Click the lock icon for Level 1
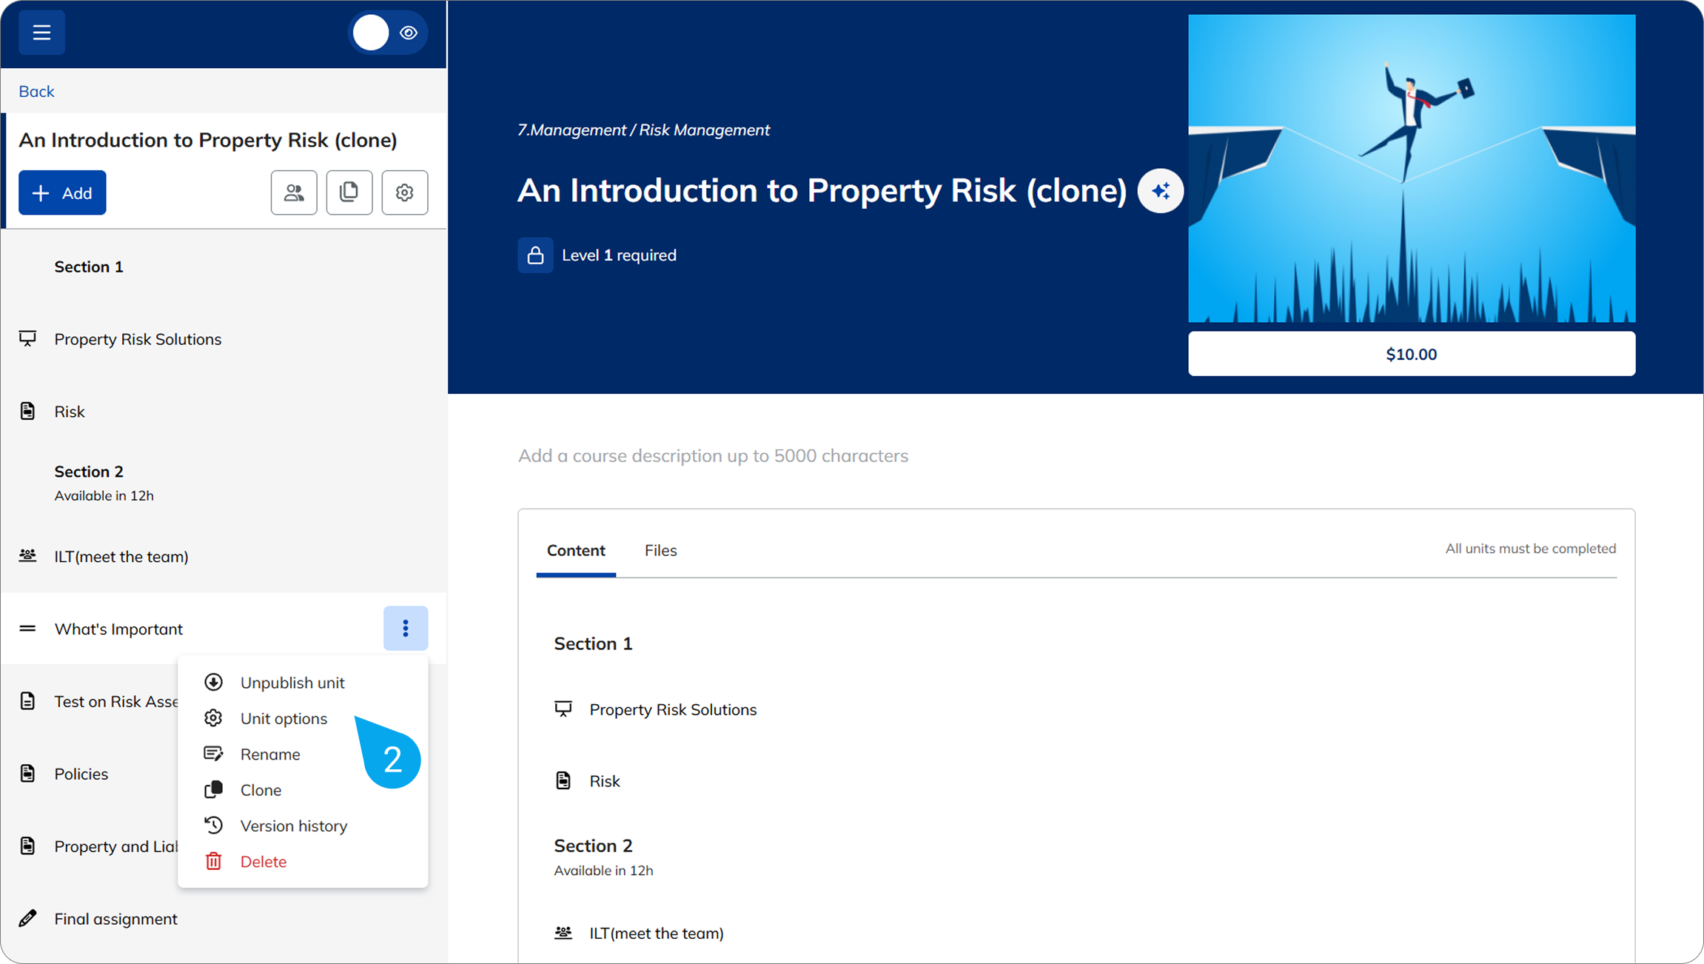This screenshot has width=1704, height=964. coord(535,255)
